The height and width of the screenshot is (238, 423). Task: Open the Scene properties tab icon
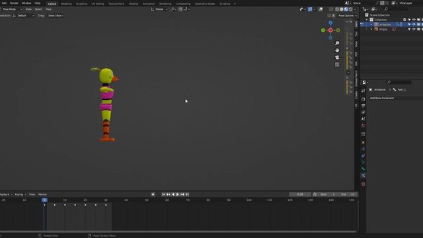tap(363, 119)
